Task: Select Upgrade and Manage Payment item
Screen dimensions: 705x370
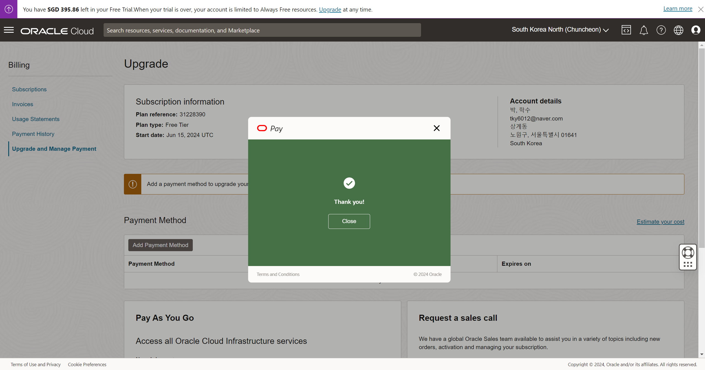Action: pyautogui.click(x=54, y=149)
